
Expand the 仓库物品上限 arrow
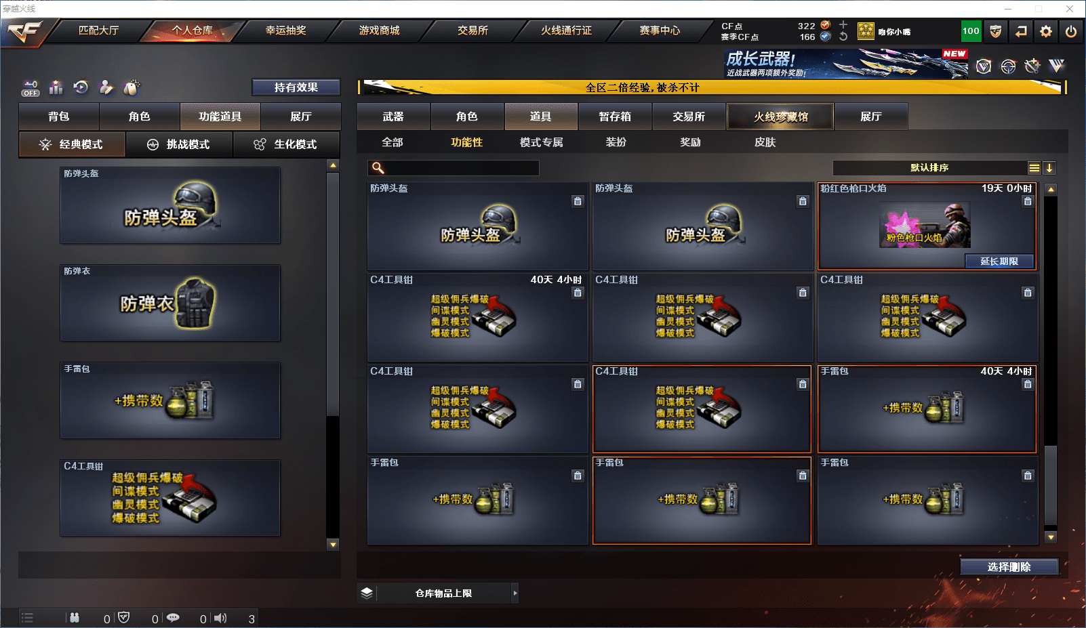click(515, 593)
